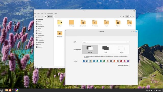Open the File menu

click(x=35, y=14)
